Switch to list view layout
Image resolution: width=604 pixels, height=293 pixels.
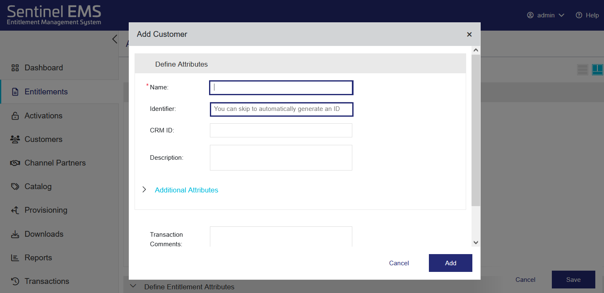[x=582, y=70]
